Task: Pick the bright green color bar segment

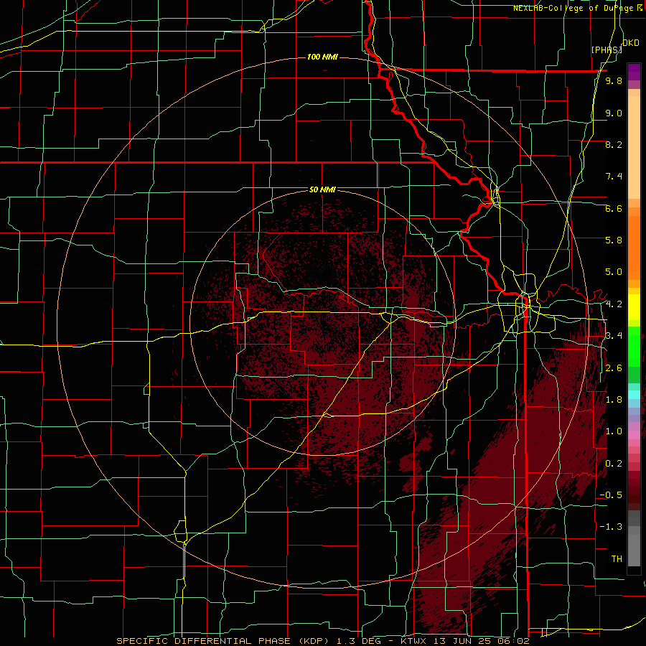Action: (634, 347)
